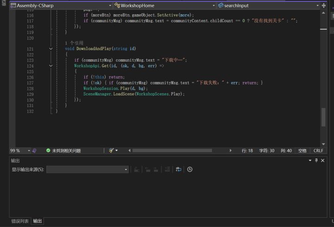Switch to the 输出 tab

tap(38, 221)
